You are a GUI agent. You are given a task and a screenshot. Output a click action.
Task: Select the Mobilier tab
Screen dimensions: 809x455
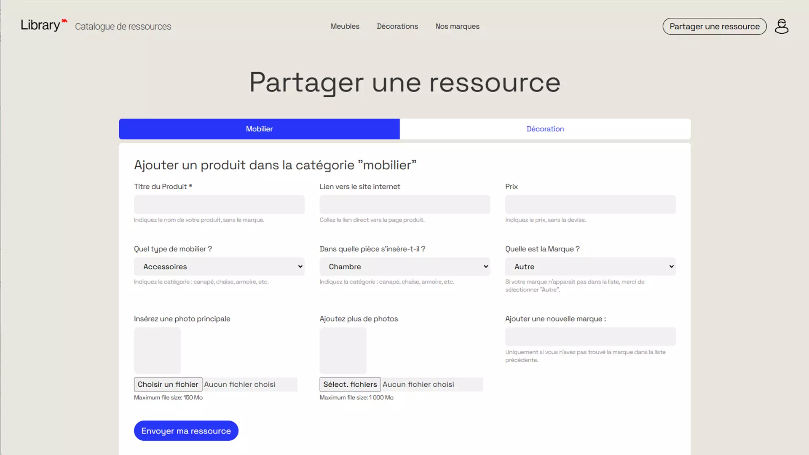pyautogui.click(x=259, y=129)
